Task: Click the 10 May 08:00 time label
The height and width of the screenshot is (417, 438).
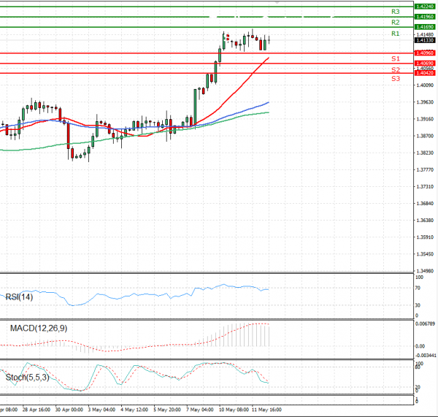Action: (x=234, y=410)
